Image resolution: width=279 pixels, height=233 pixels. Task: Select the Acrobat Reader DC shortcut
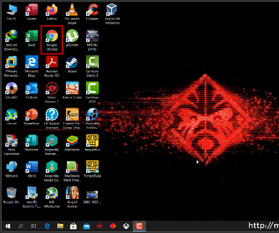tap(52, 66)
